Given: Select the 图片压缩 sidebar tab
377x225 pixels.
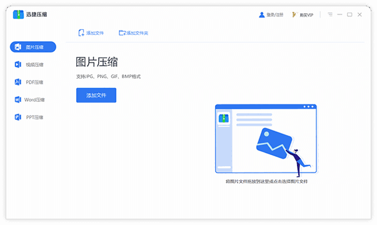Looking at the screenshot, I should [x=33, y=47].
